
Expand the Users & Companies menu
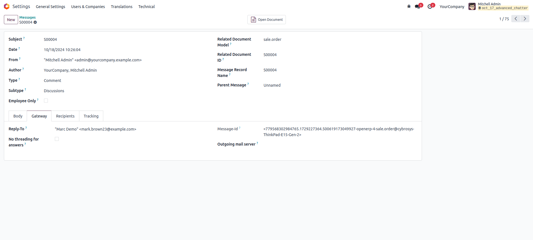tap(88, 7)
